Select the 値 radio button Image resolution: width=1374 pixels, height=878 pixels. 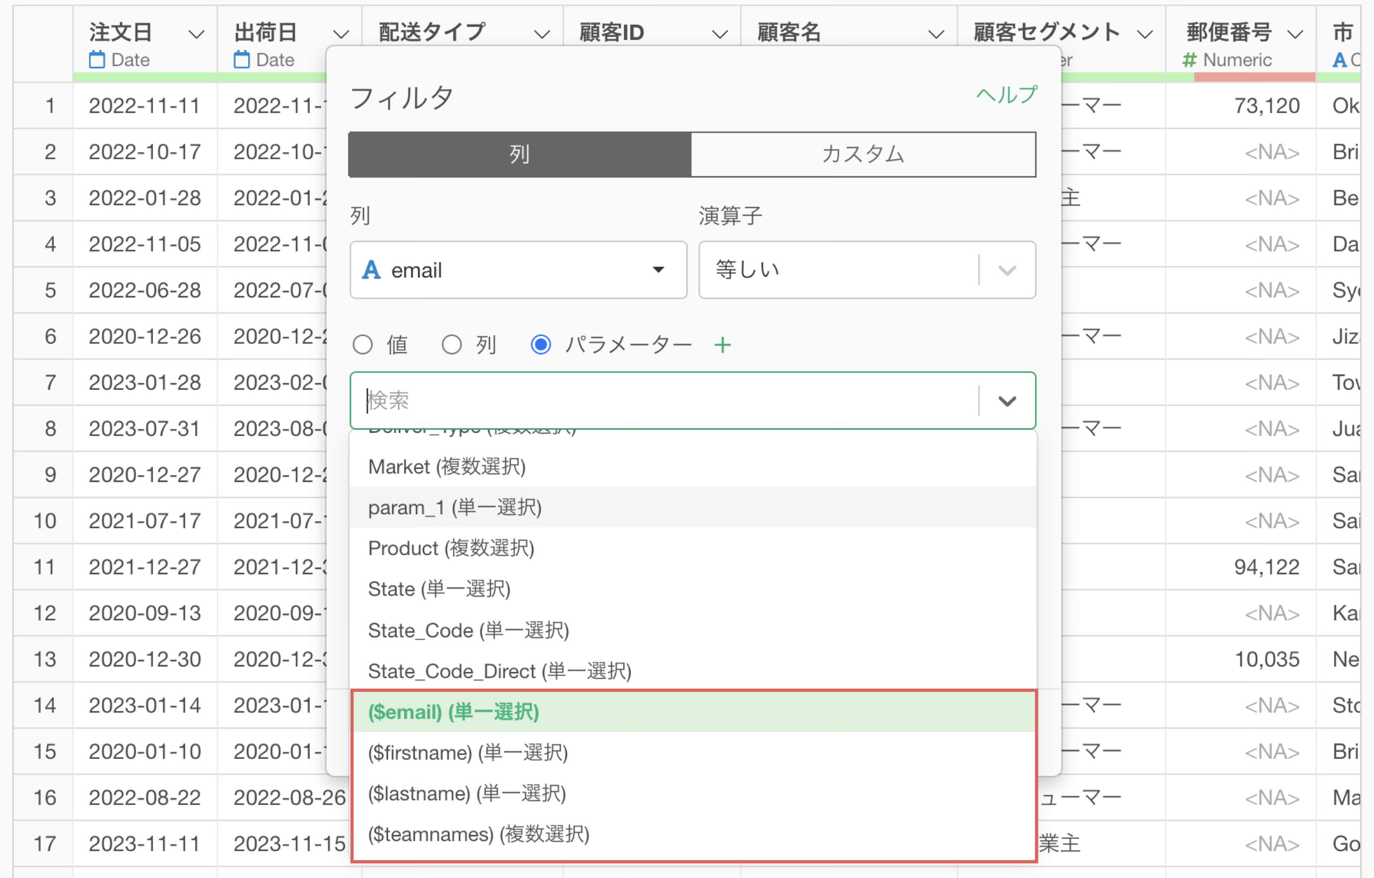coord(363,345)
